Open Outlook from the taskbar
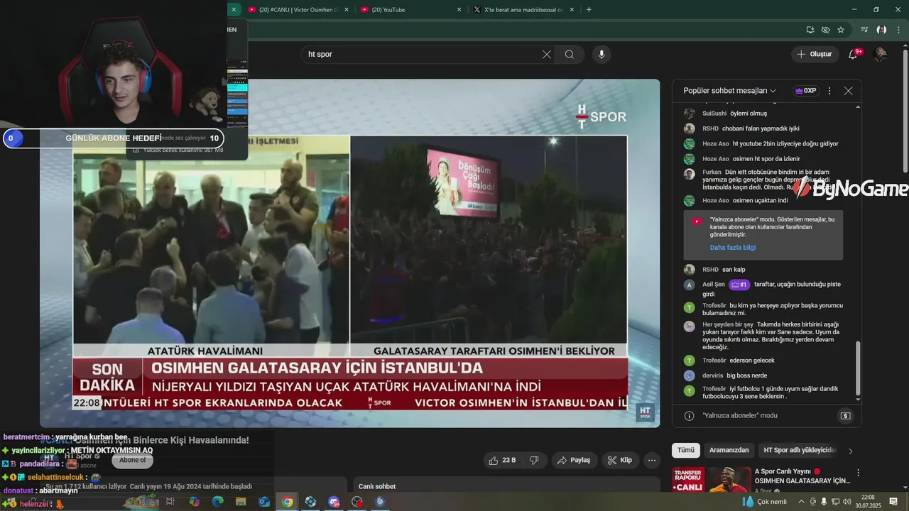 pyautogui.click(x=264, y=502)
